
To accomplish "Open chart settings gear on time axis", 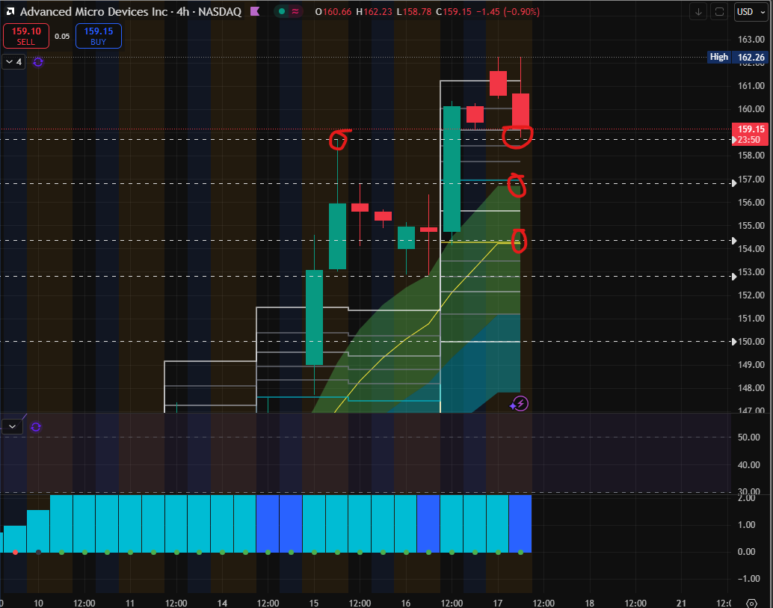I will pyautogui.click(x=751, y=604).
